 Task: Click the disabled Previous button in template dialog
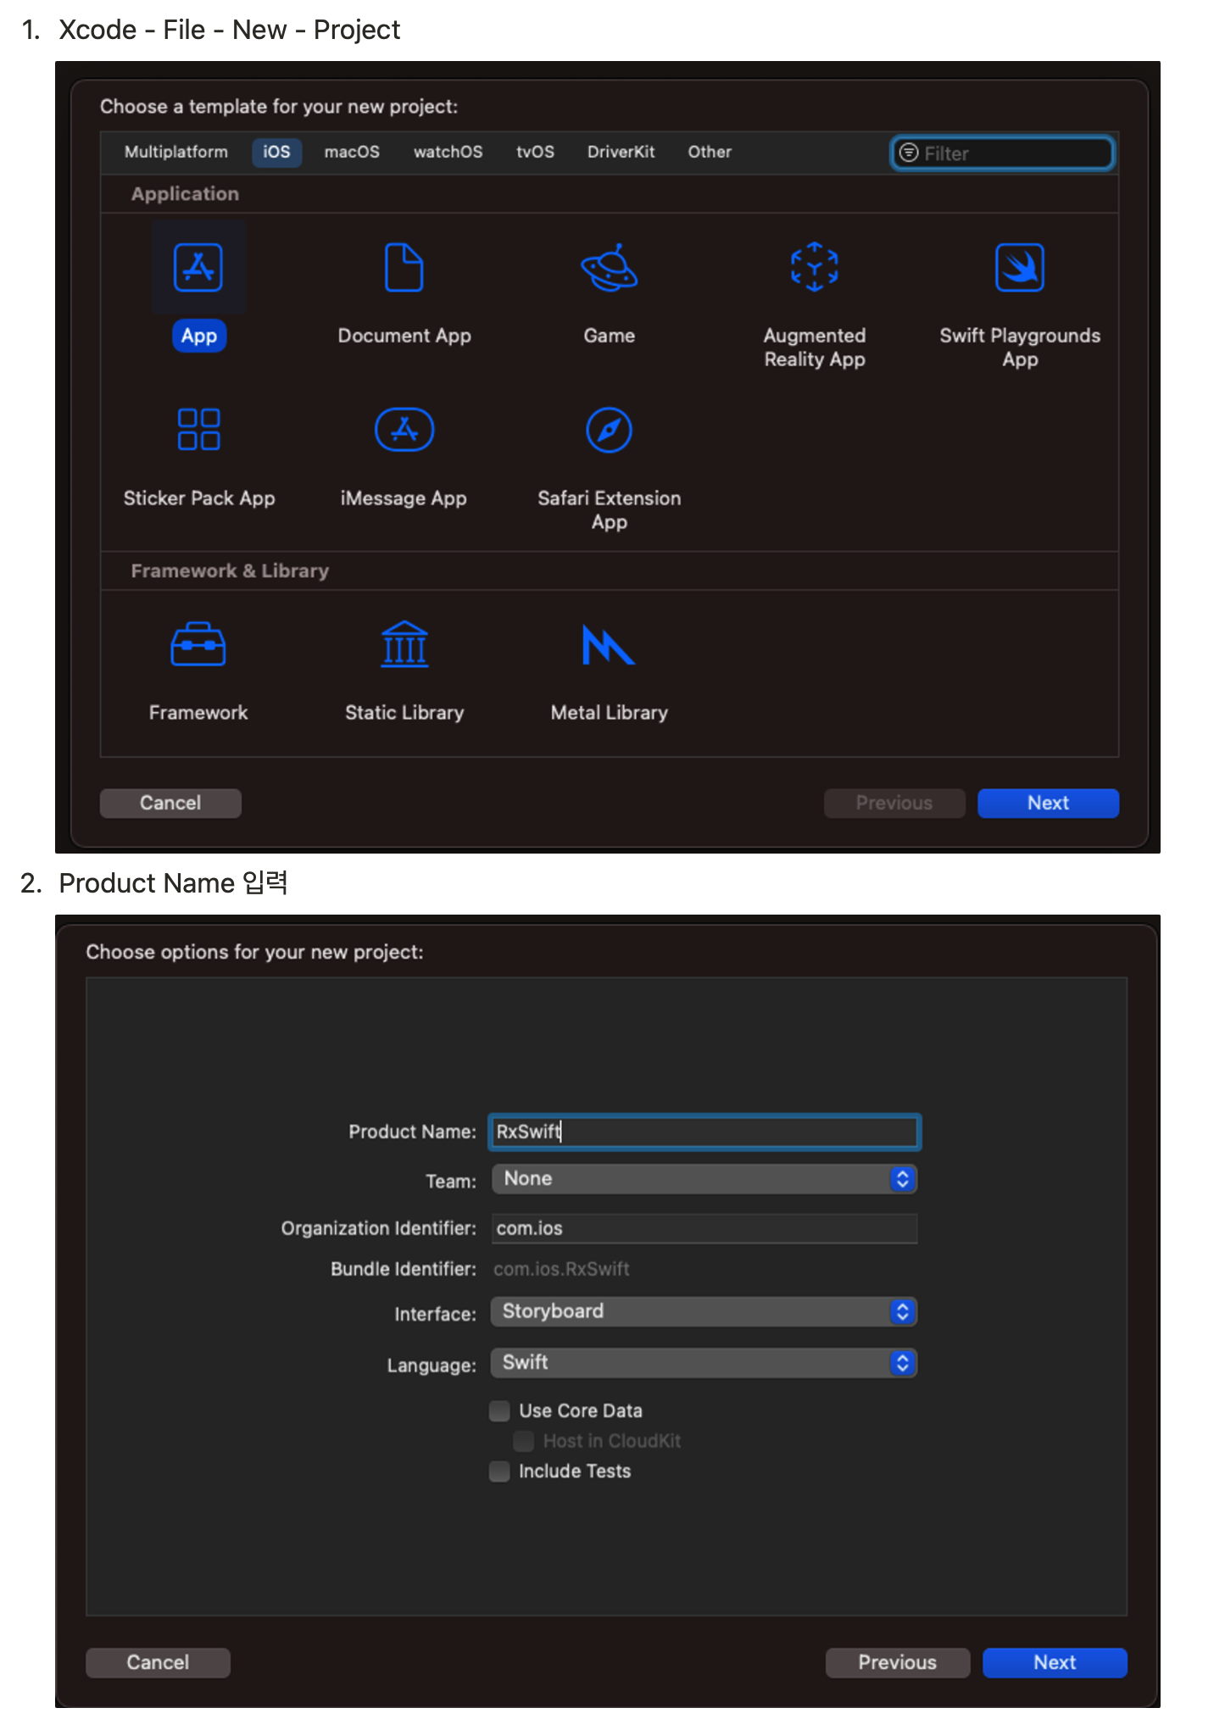[x=894, y=803]
